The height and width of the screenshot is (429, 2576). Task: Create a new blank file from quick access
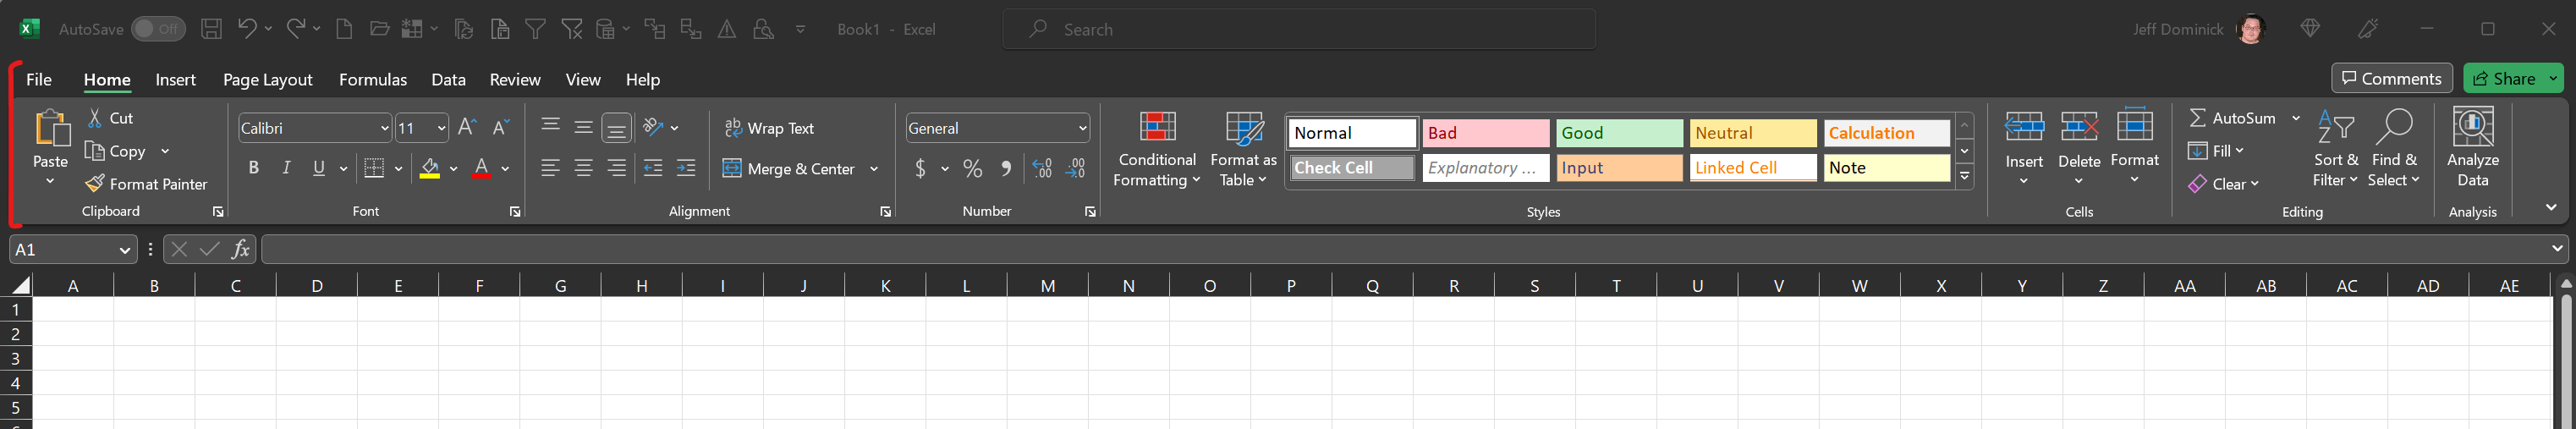coord(344,29)
